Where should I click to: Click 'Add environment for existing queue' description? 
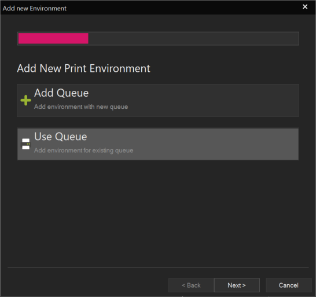tap(84, 151)
